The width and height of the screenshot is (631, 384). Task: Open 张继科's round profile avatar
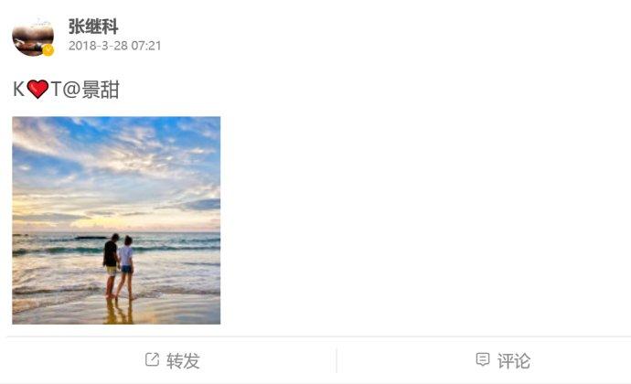pos(33,37)
